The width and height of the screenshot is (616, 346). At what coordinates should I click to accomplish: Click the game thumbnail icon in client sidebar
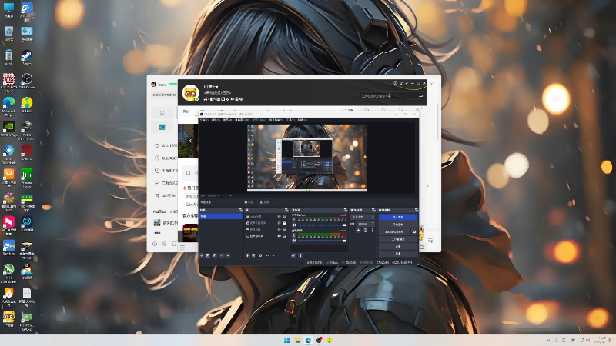[x=162, y=127]
